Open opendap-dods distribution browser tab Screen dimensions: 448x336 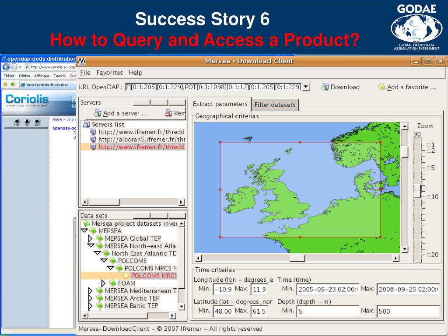tap(46, 85)
